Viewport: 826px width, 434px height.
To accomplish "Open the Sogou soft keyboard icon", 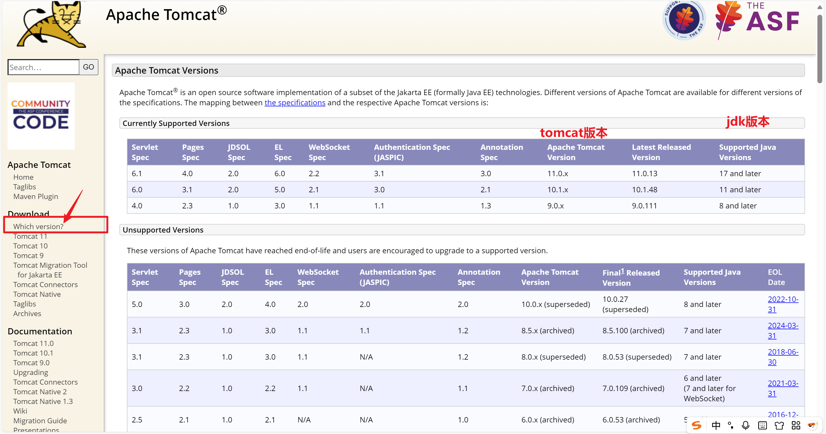I will click(762, 425).
